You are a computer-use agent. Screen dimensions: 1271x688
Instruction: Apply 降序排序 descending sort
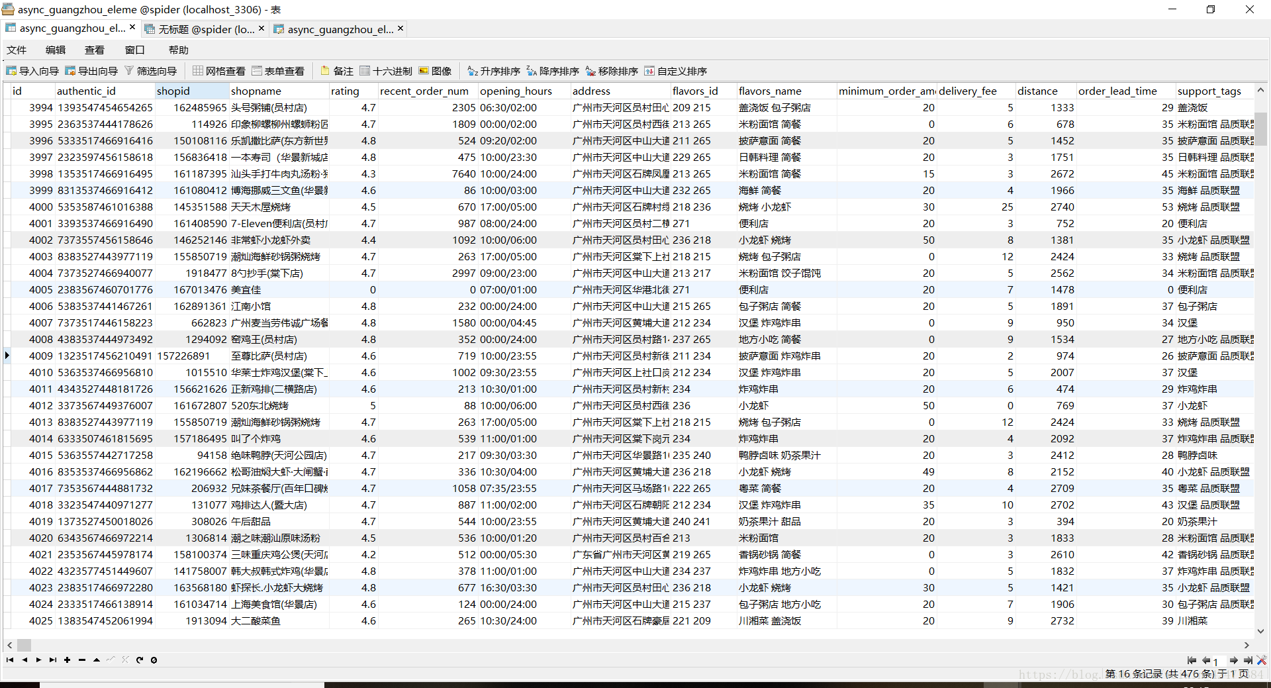(x=553, y=71)
